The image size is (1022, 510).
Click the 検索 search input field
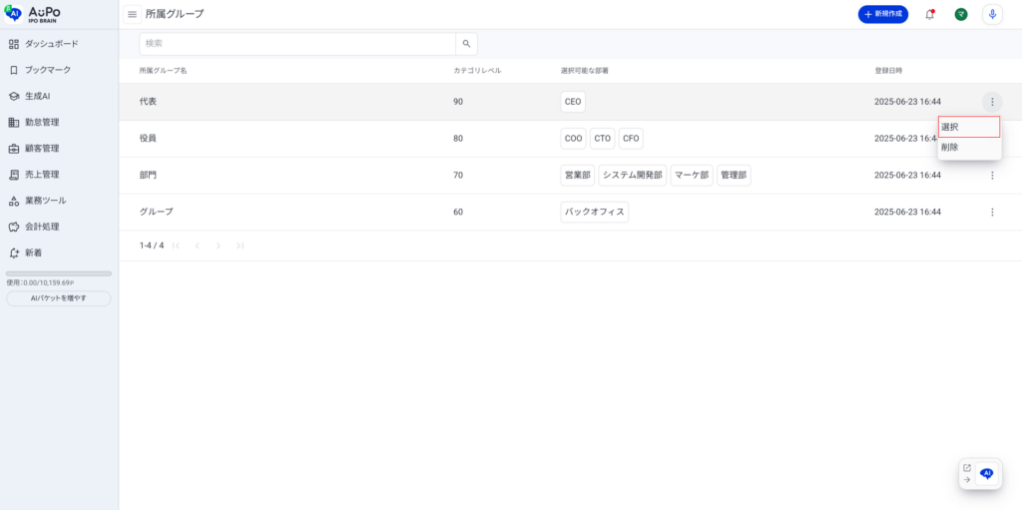click(297, 44)
